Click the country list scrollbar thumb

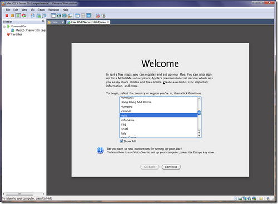199,112
